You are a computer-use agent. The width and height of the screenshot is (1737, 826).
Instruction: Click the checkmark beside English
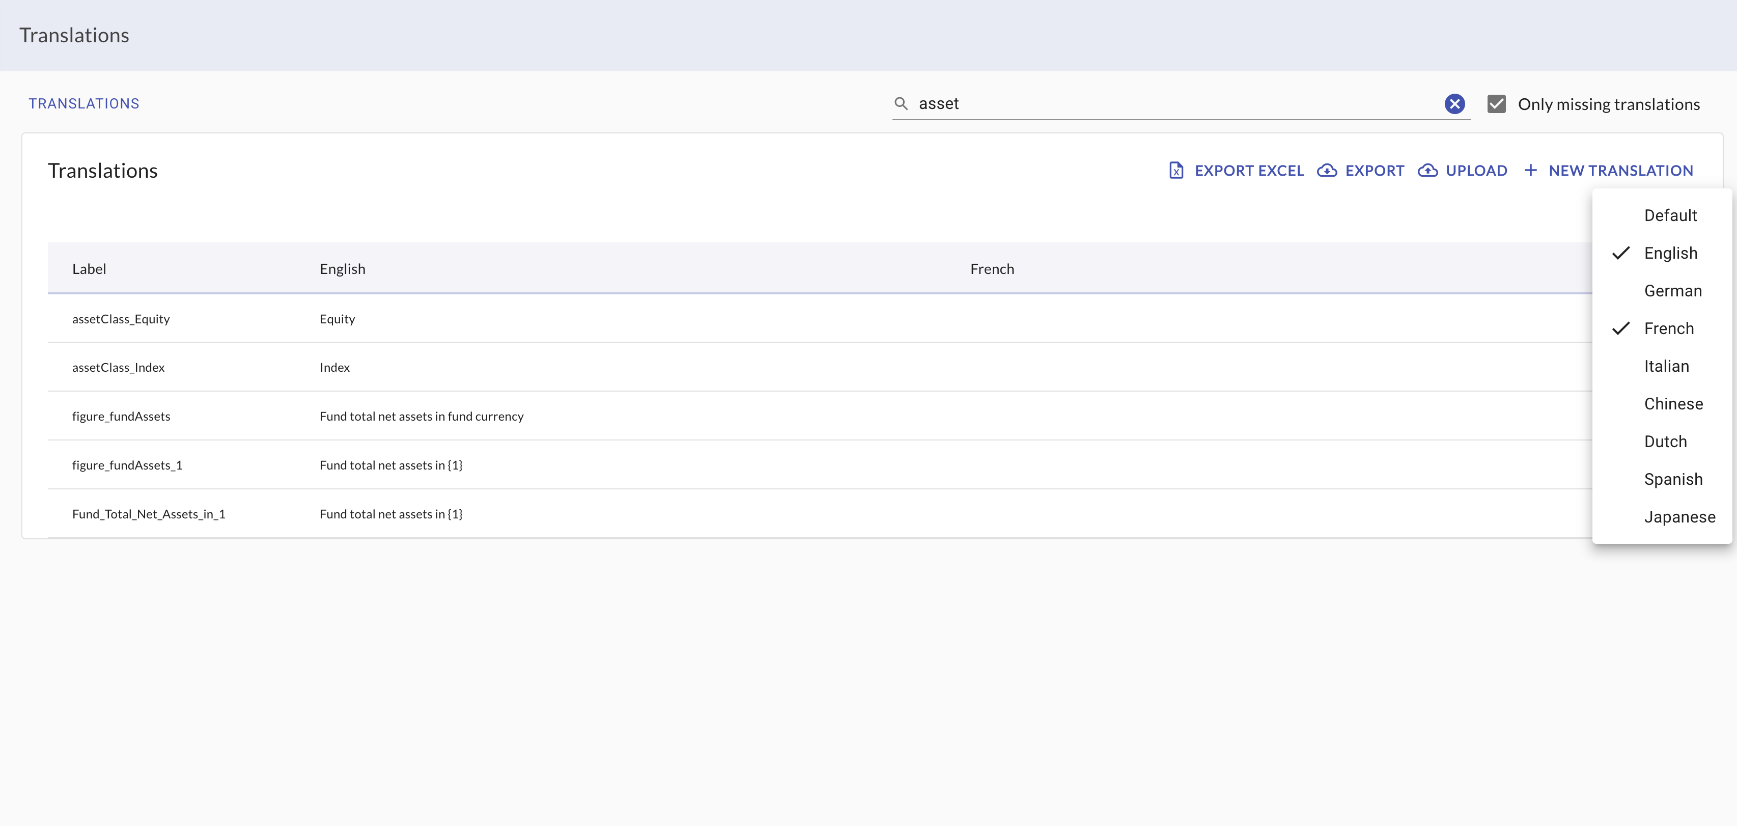pos(1621,253)
